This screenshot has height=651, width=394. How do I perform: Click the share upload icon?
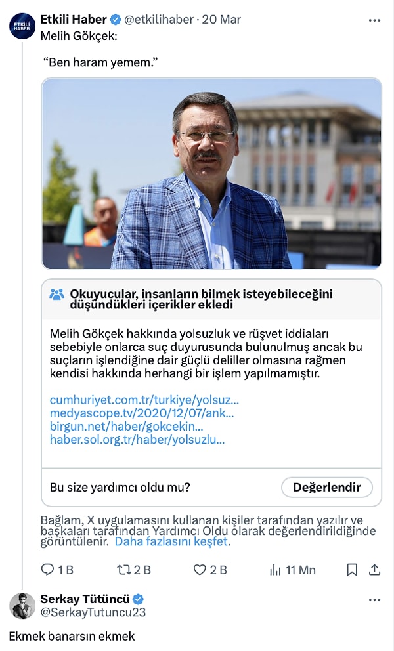pos(374,570)
